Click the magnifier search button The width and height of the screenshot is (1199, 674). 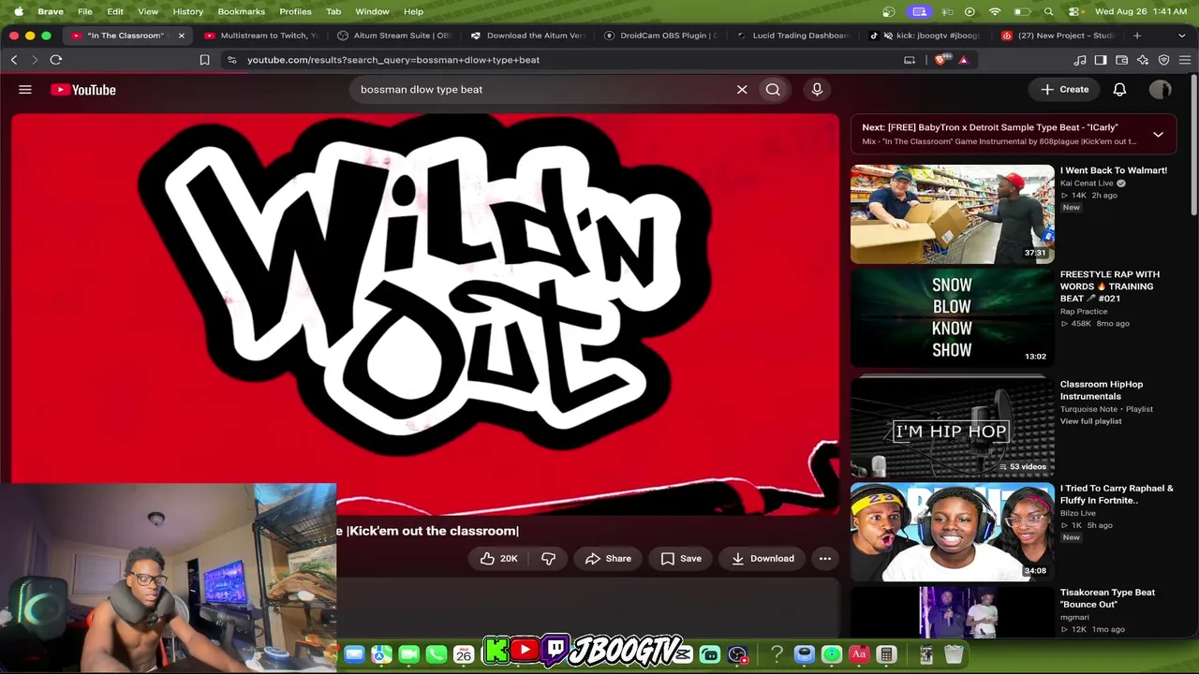tap(773, 90)
